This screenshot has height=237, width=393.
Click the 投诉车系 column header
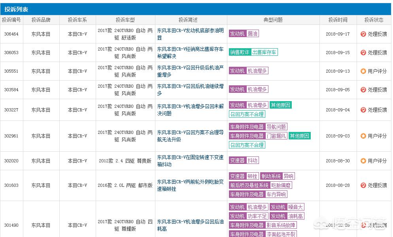pos(77,20)
